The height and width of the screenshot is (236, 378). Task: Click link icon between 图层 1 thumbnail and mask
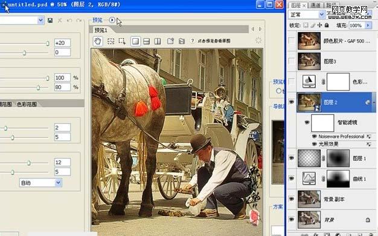coord(324,158)
